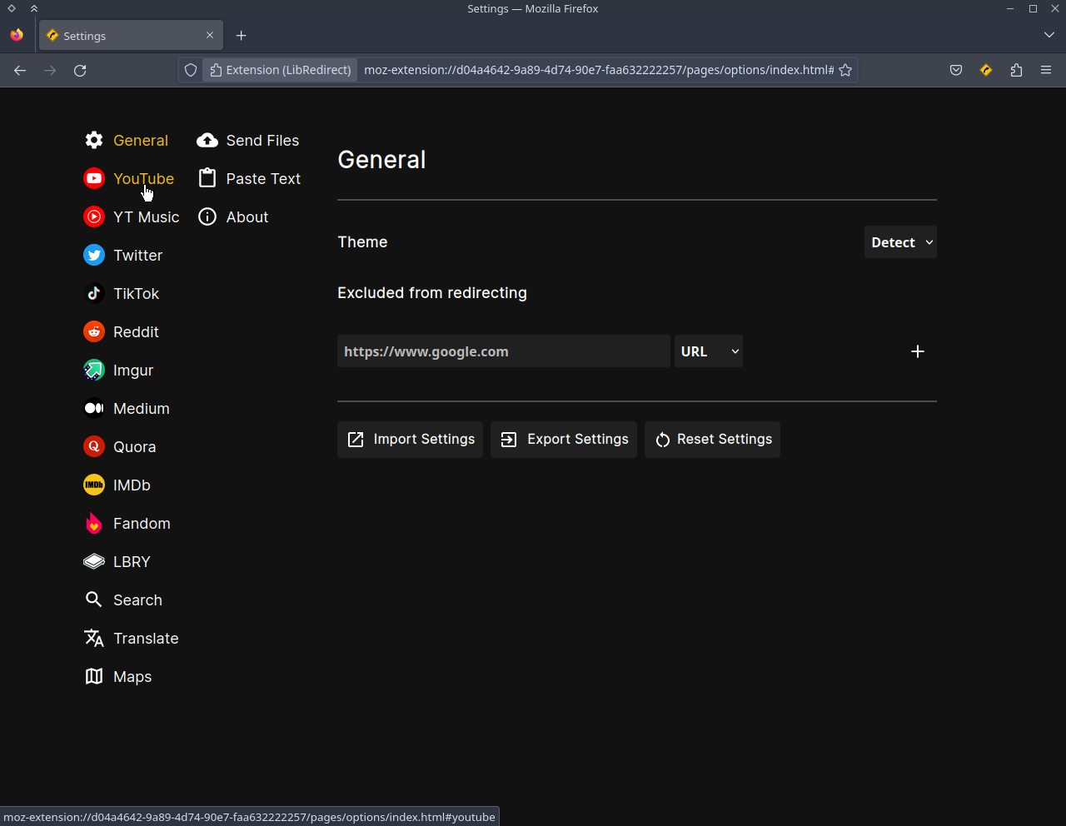Image resolution: width=1066 pixels, height=826 pixels.
Task: Reload the current page
Action: (80, 70)
